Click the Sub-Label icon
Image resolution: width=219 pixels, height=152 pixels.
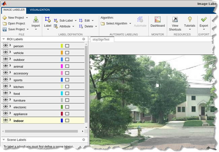point(56,21)
